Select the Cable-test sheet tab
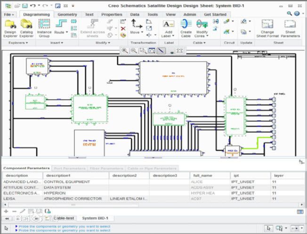This screenshot has height=234, width=307. (64, 218)
